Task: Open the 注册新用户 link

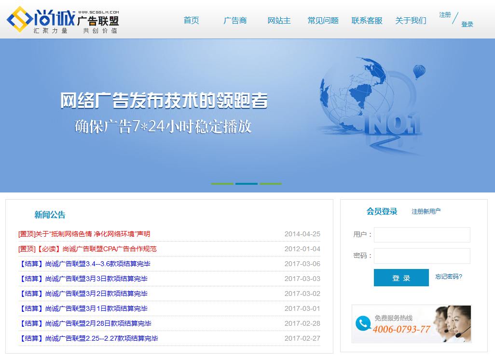Action: [x=426, y=211]
